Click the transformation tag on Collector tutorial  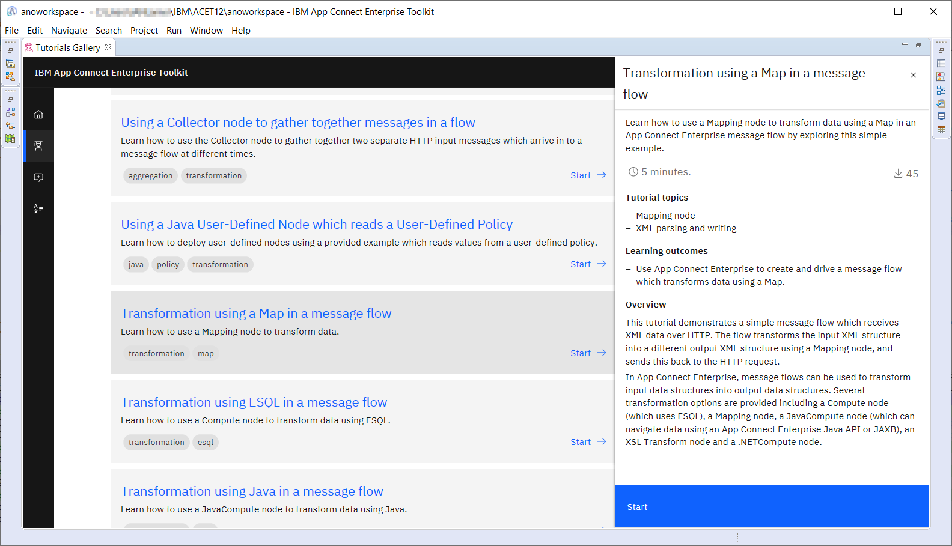(x=214, y=176)
